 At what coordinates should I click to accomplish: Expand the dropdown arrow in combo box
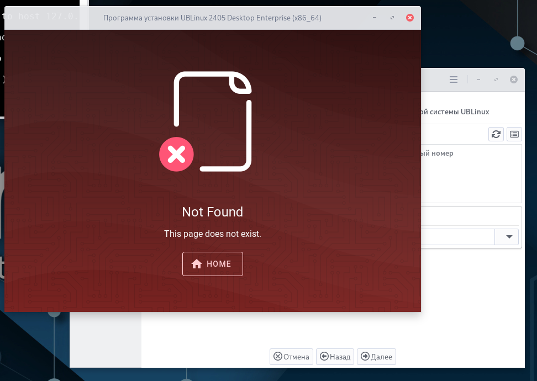coord(509,236)
